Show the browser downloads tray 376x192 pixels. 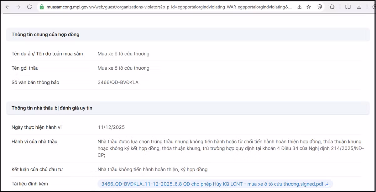tap(359, 7)
